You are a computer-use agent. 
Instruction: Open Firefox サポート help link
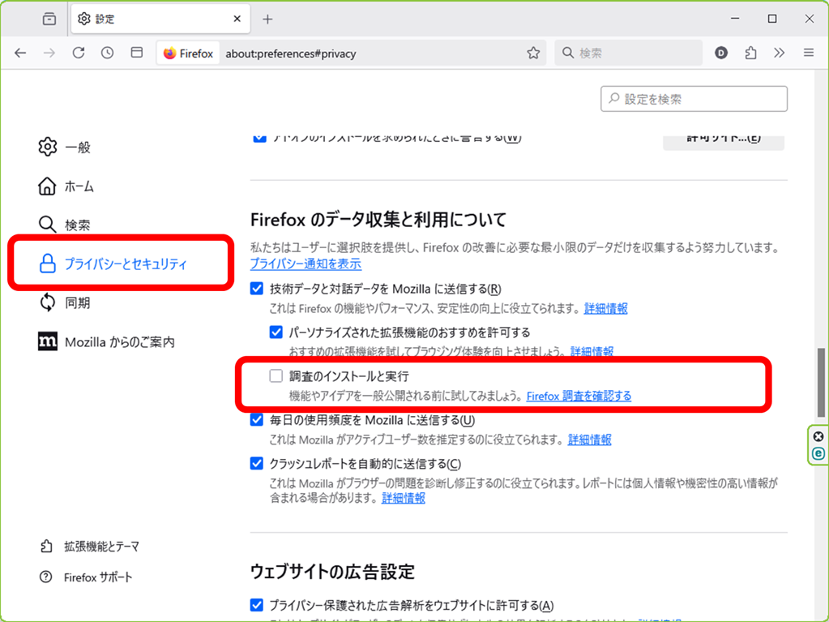coord(86,577)
